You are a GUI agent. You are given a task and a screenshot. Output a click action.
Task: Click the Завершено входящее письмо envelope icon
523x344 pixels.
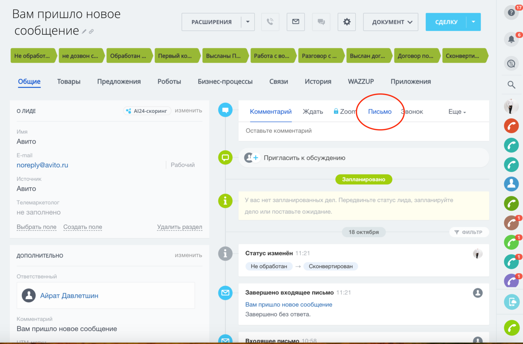click(x=225, y=293)
